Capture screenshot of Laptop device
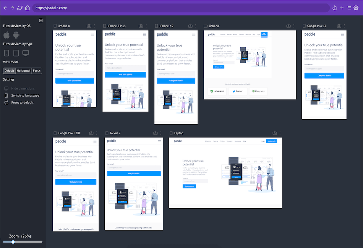This screenshot has height=248, width=363. pos(275,133)
